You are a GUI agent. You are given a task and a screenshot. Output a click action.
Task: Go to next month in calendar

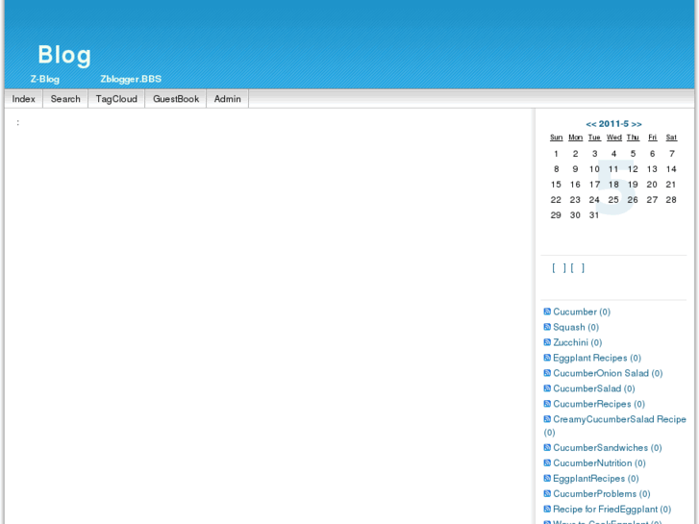(637, 124)
